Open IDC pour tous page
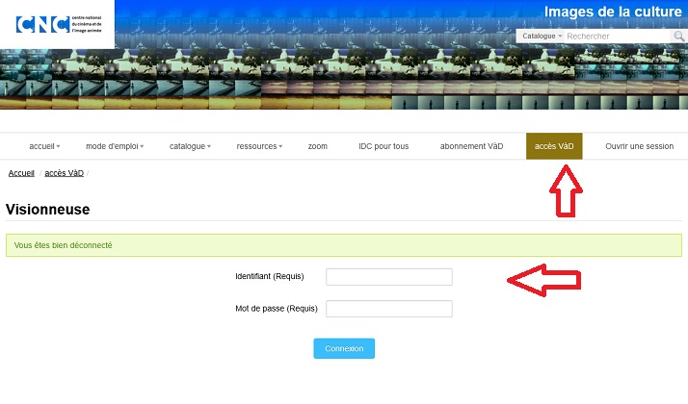 (384, 146)
